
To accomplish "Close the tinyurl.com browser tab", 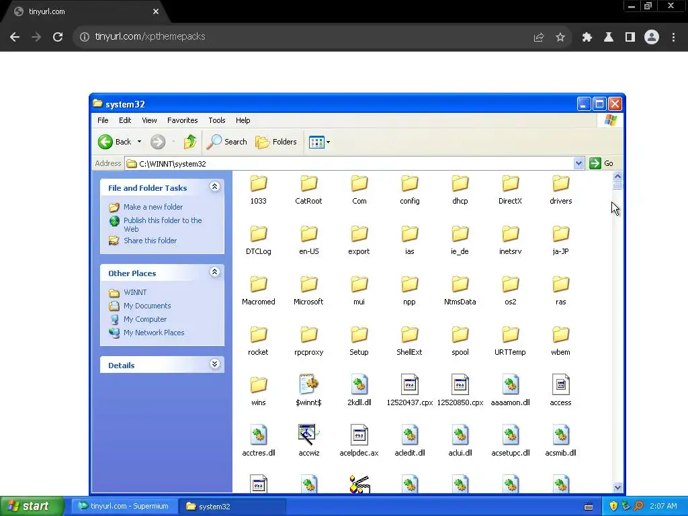I will pos(156,11).
